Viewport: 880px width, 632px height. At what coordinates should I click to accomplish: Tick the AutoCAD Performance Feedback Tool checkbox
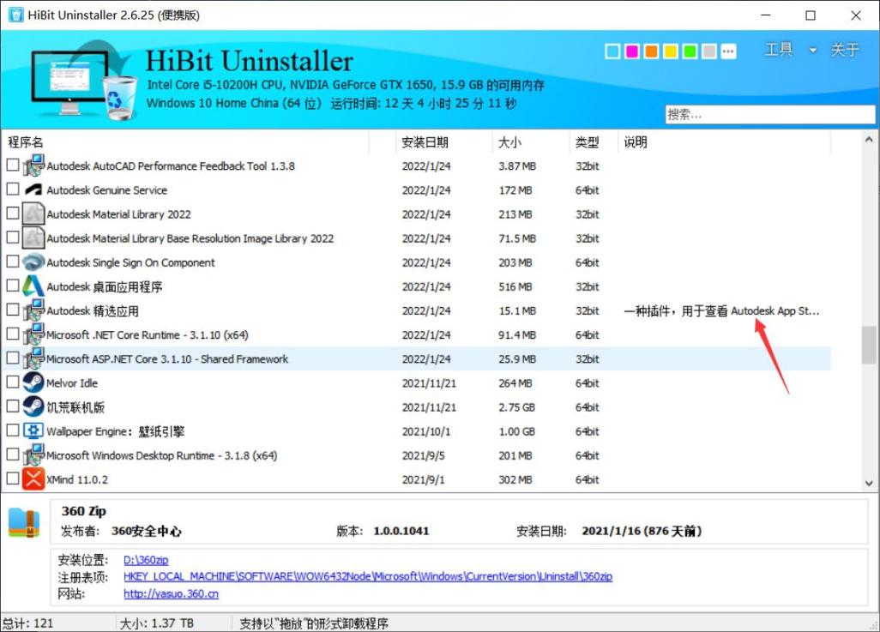12,165
